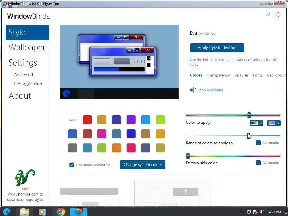
Task: Toggle Automatic for Range of colors
Action: point(258,143)
